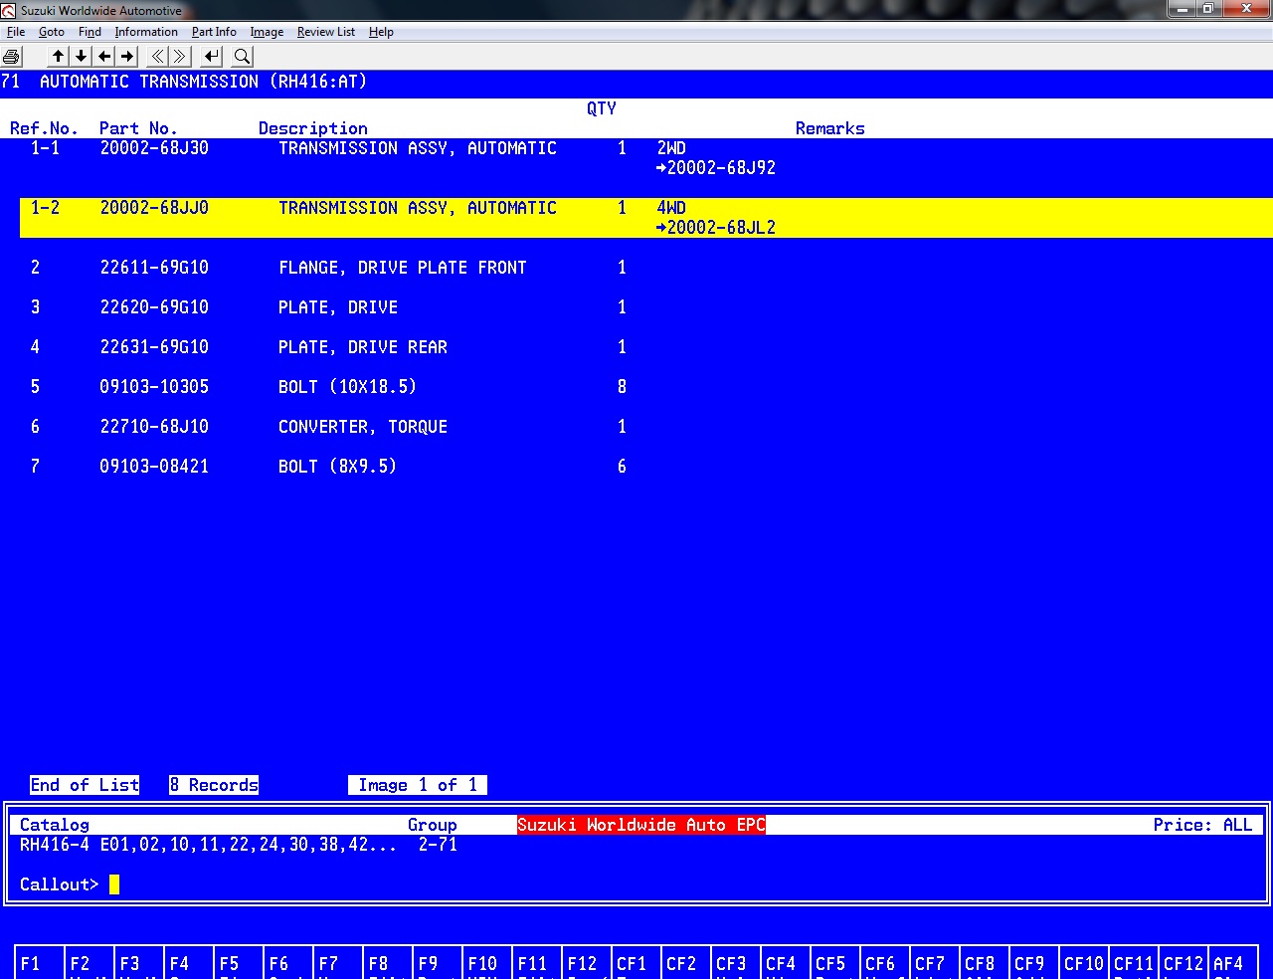Select part 22620-69G10 PLATE, DRIVE
Screen dimensions: 1273x979
click(646, 307)
